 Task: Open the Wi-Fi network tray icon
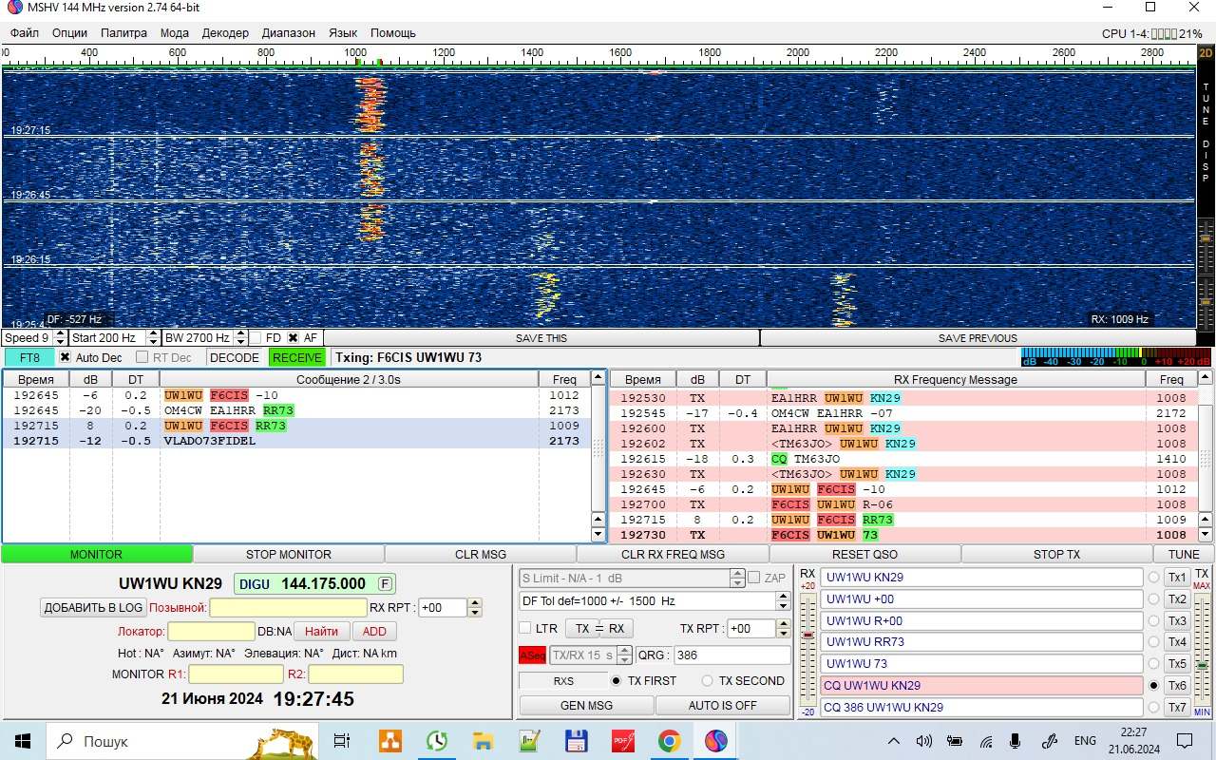[x=986, y=741]
